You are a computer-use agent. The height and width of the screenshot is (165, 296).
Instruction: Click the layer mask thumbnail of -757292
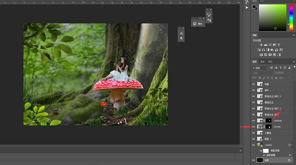[269, 127]
